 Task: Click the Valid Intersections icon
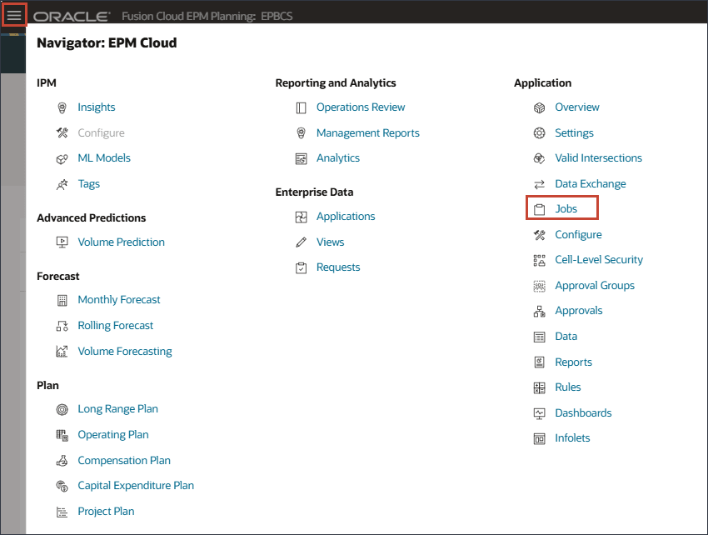539,158
